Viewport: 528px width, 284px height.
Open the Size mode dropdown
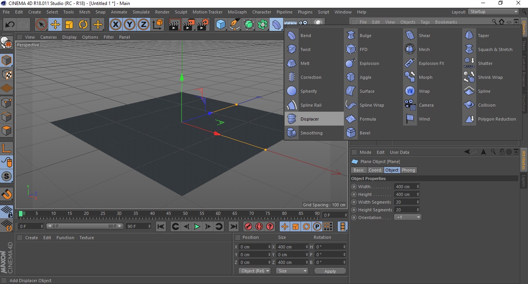tap(292, 271)
